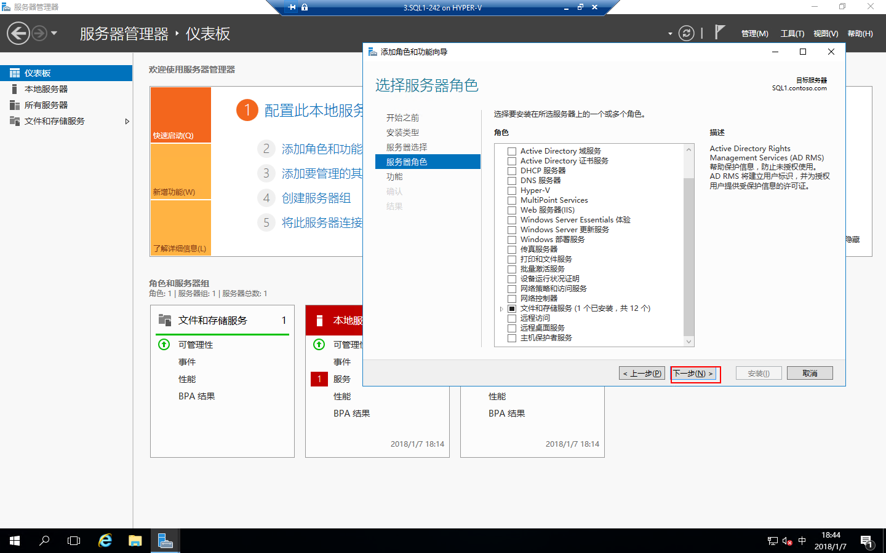The width and height of the screenshot is (886, 553).
Task: Open the 管理(M) menu
Action: coord(754,34)
